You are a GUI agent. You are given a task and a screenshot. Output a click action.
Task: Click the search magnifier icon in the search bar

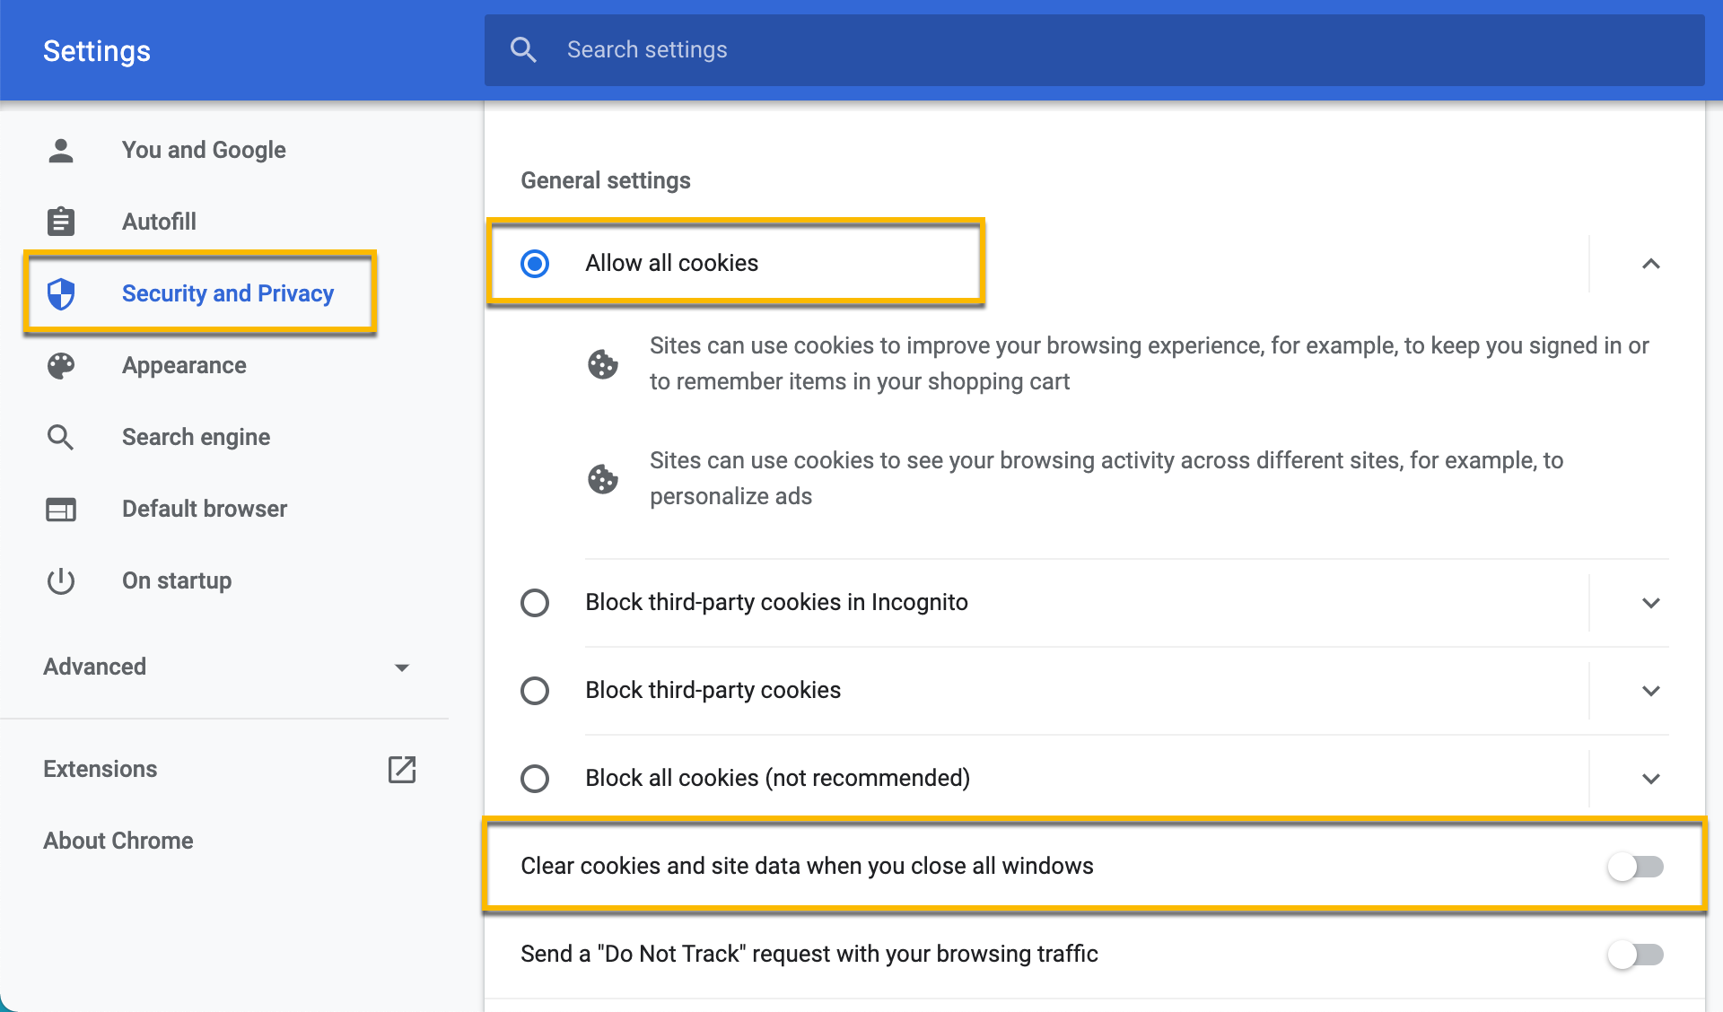(523, 49)
